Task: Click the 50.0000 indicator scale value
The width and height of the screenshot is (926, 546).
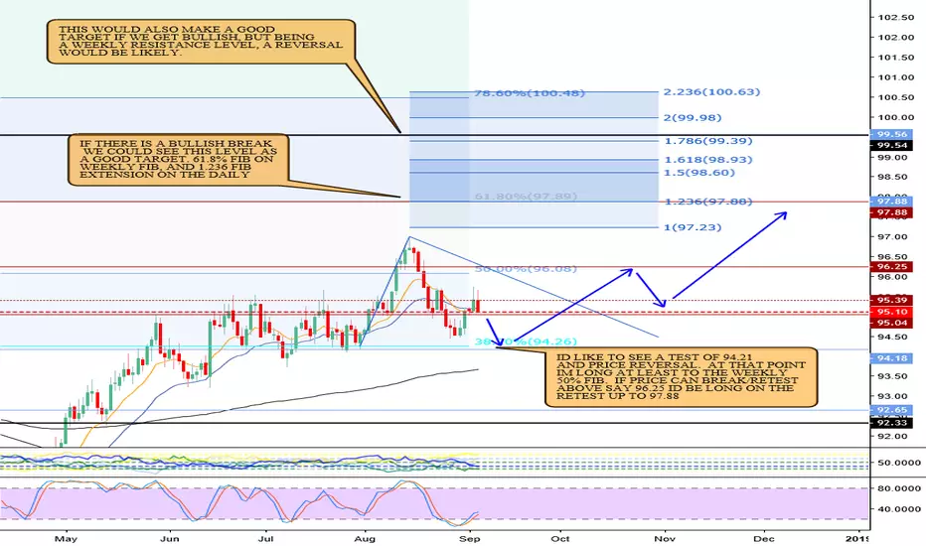Action: (898, 463)
